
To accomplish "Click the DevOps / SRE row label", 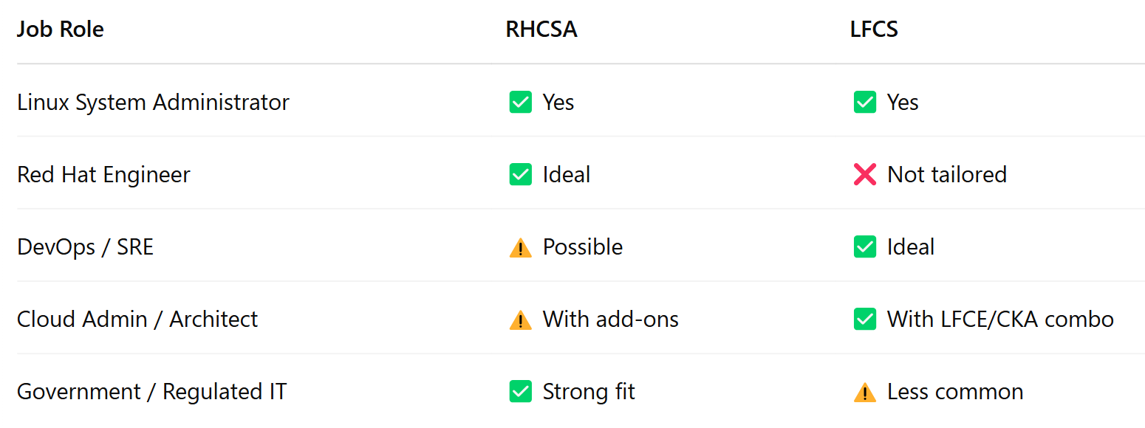I will [x=85, y=246].
